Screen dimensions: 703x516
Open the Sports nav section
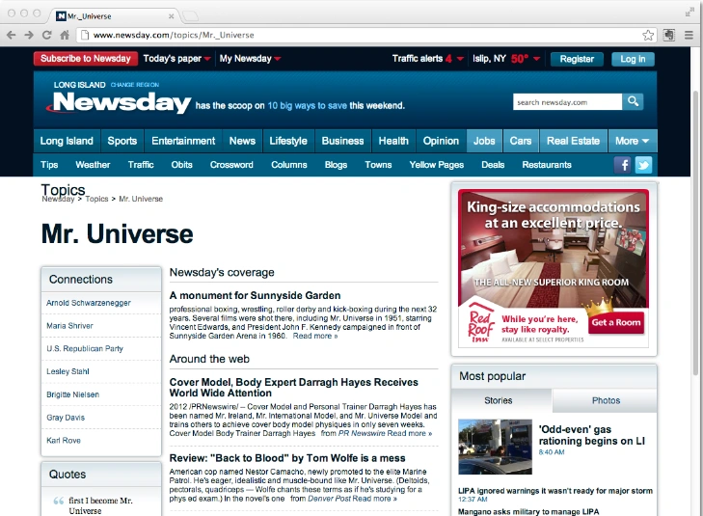(122, 141)
